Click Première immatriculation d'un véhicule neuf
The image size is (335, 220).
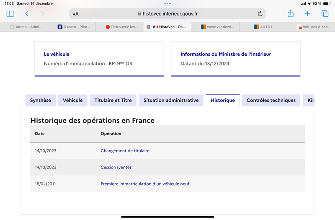(145, 184)
